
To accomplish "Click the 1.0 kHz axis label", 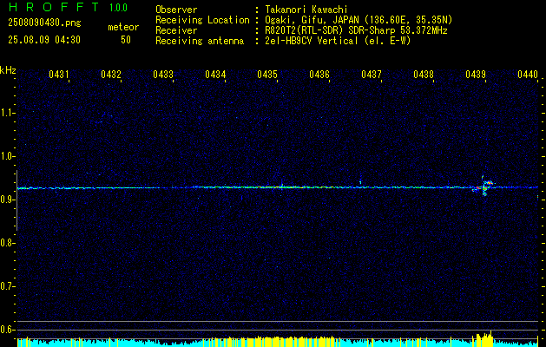I will (7, 156).
